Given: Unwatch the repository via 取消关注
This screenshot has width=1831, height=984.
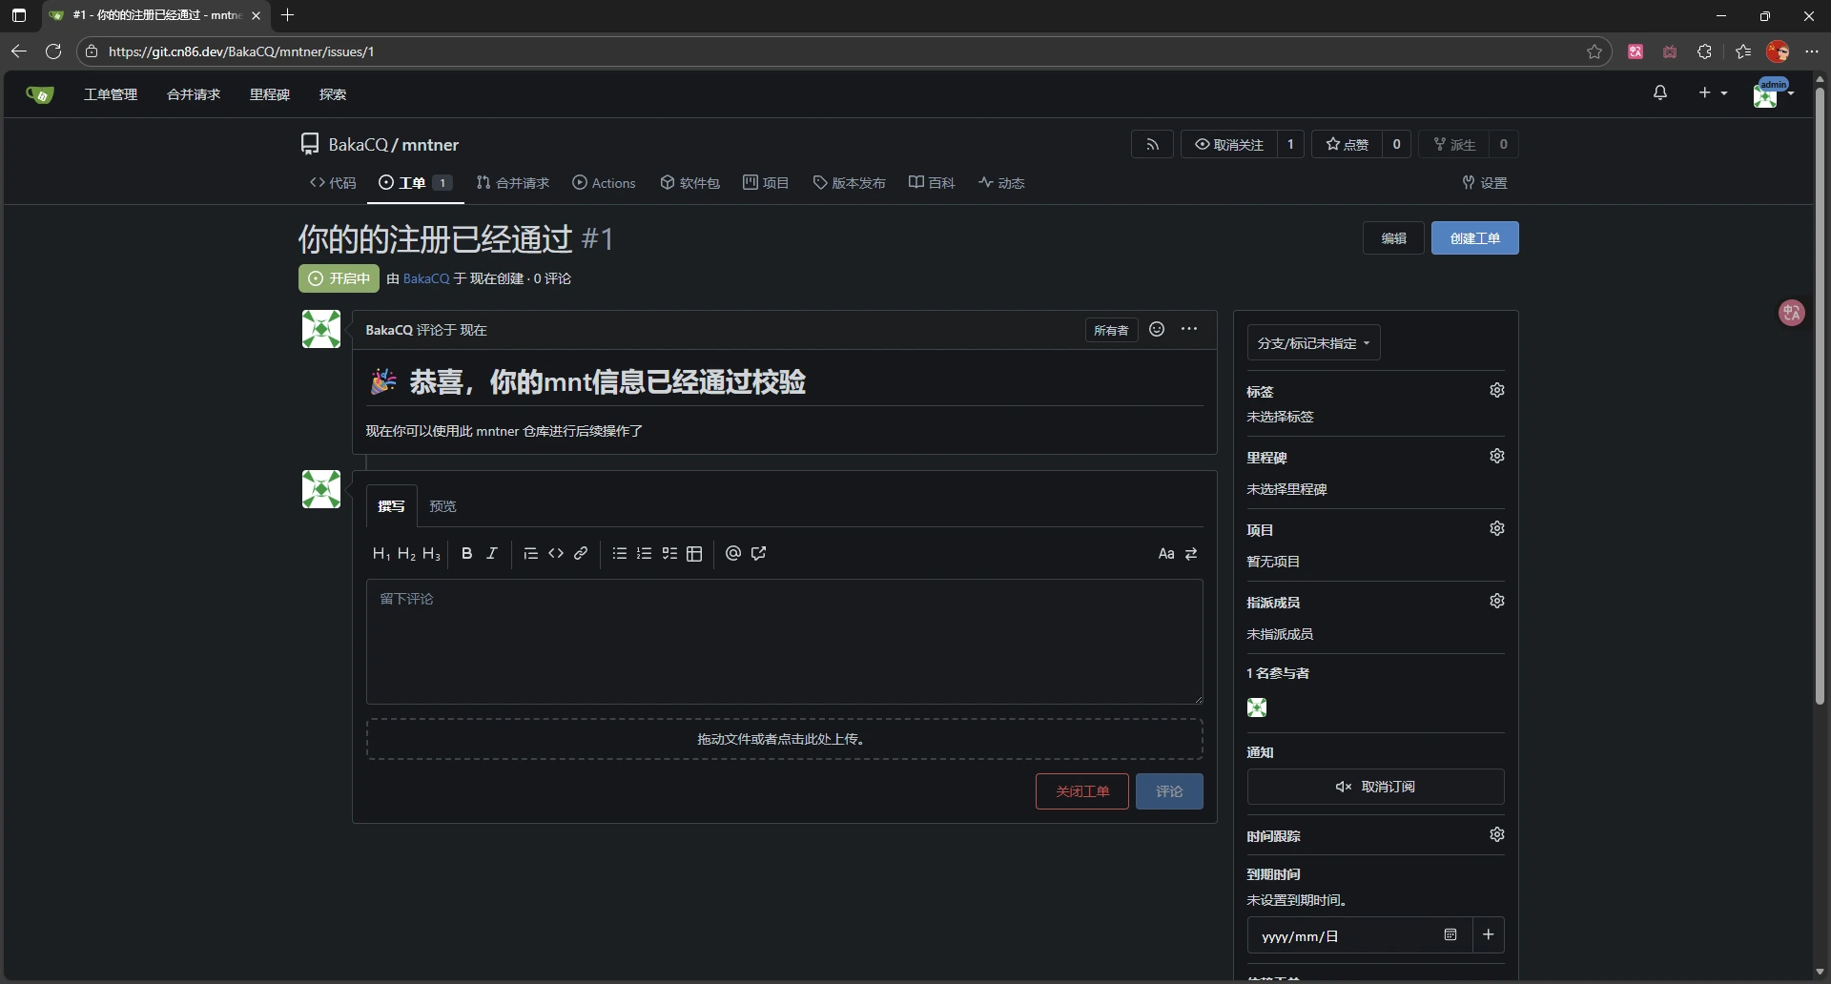Looking at the screenshot, I should coord(1229,144).
